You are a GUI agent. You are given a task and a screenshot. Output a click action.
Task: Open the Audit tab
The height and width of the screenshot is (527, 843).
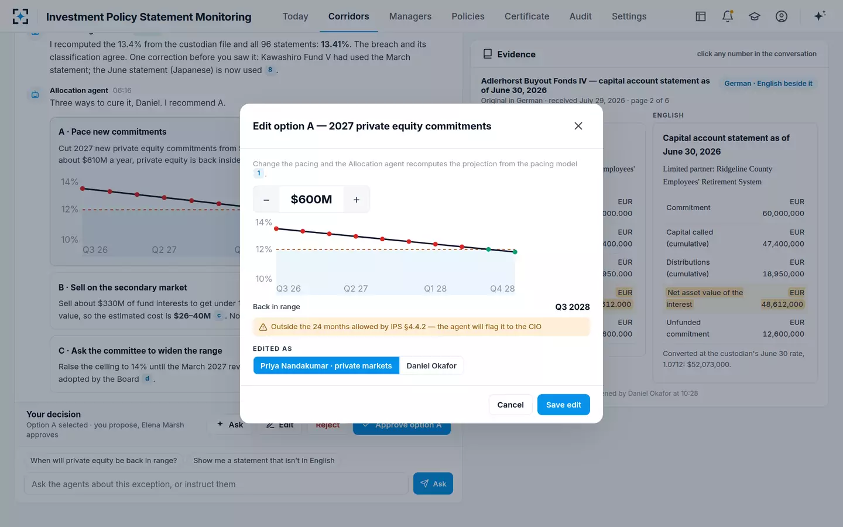point(581,16)
